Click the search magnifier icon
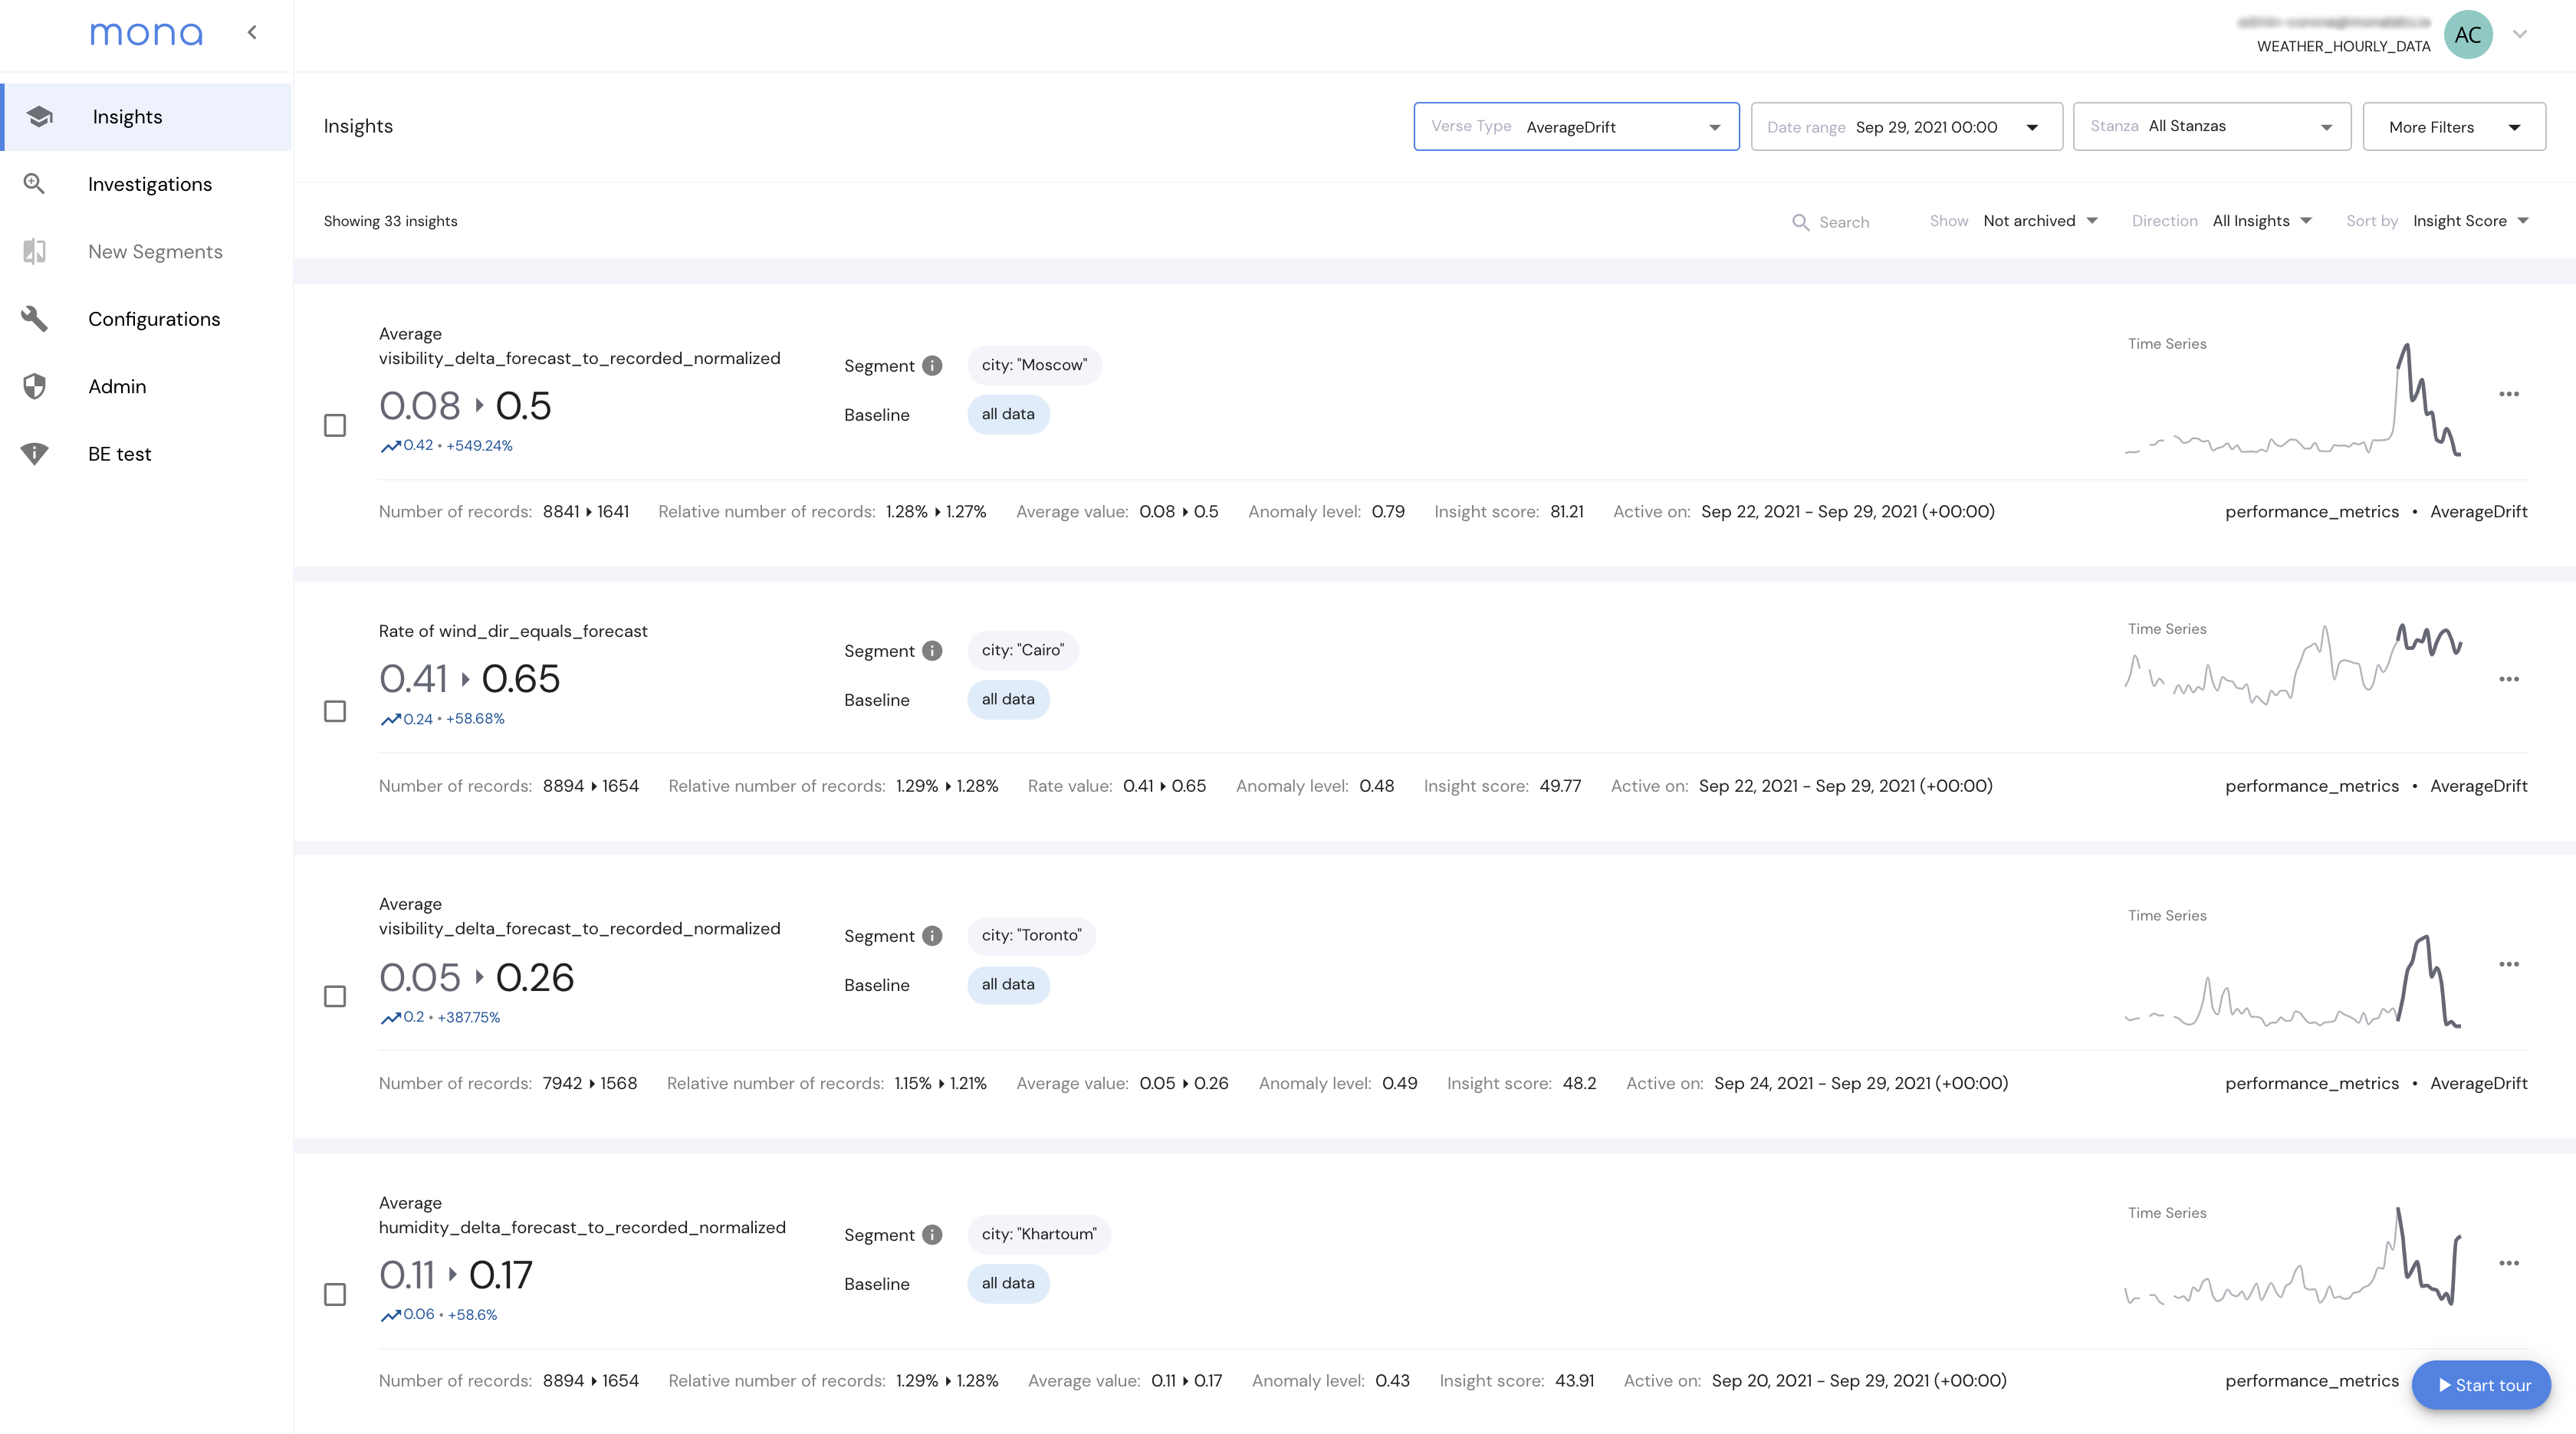 point(1800,222)
